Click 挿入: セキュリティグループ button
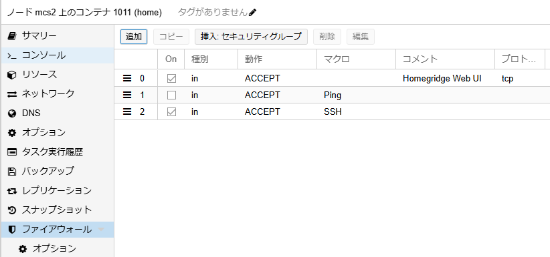Image resolution: width=550 pixels, height=257 pixels. coord(251,37)
